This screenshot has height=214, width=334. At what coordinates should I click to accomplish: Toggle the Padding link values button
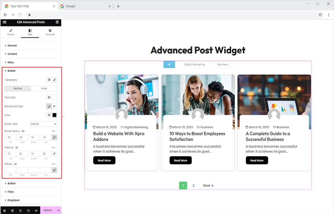pyautogui.click(x=54, y=154)
